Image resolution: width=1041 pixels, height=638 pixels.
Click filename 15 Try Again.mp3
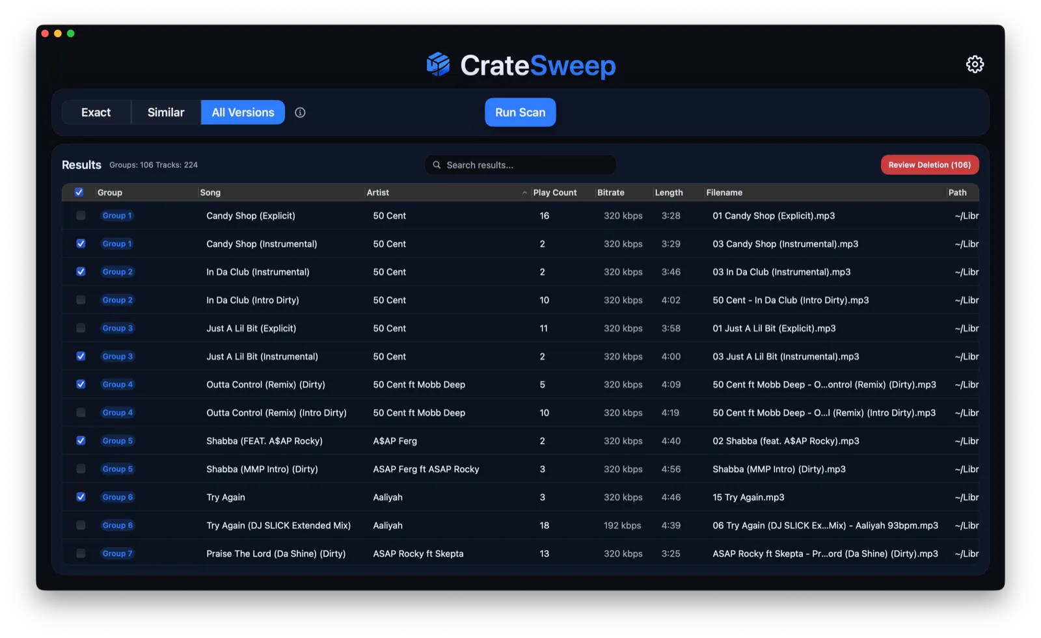(x=748, y=497)
